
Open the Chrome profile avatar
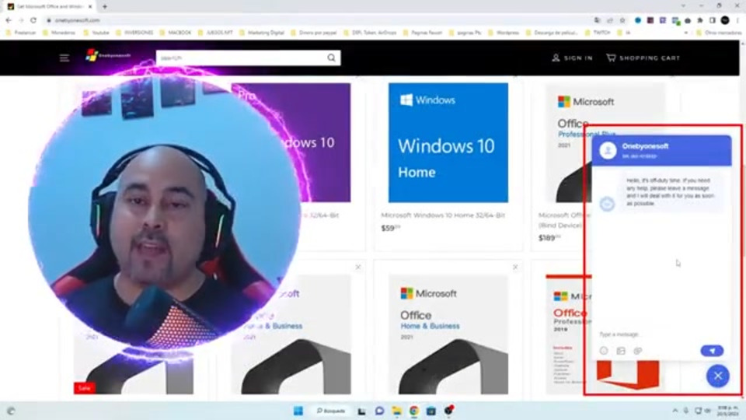tap(725, 20)
